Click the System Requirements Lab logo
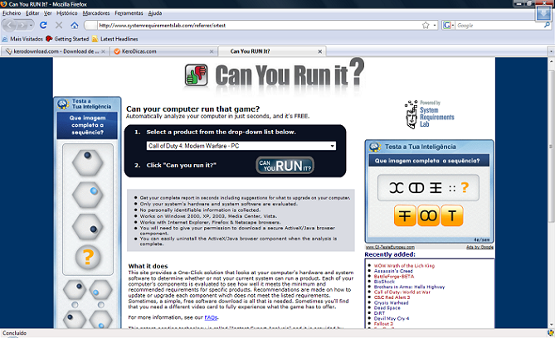 click(429, 114)
